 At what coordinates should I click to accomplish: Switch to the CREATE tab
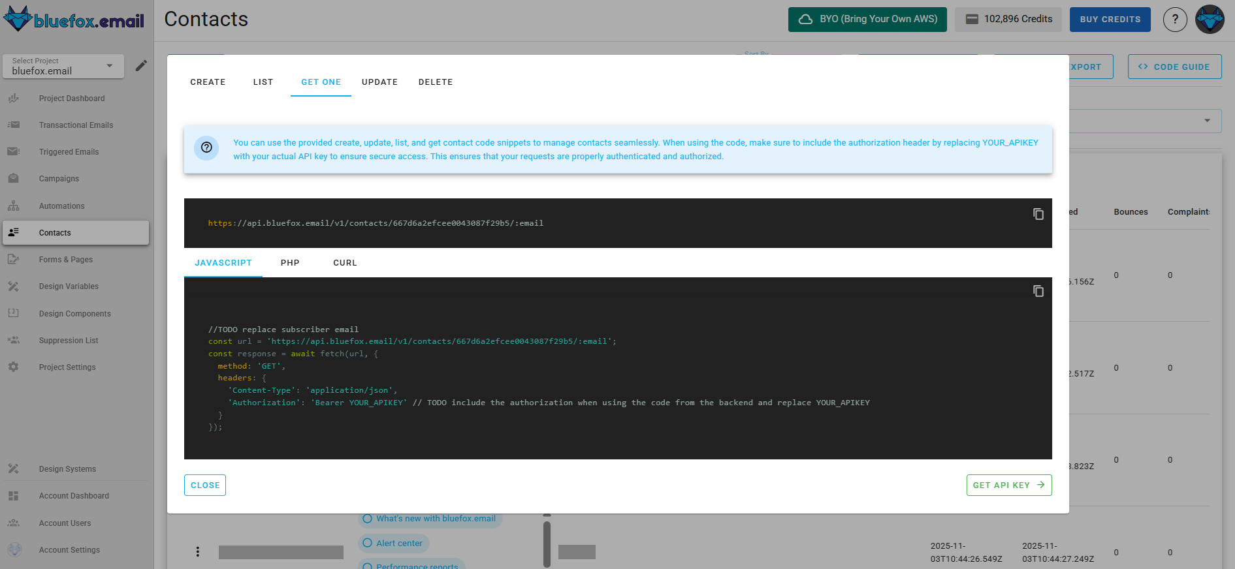tap(208, 82)
